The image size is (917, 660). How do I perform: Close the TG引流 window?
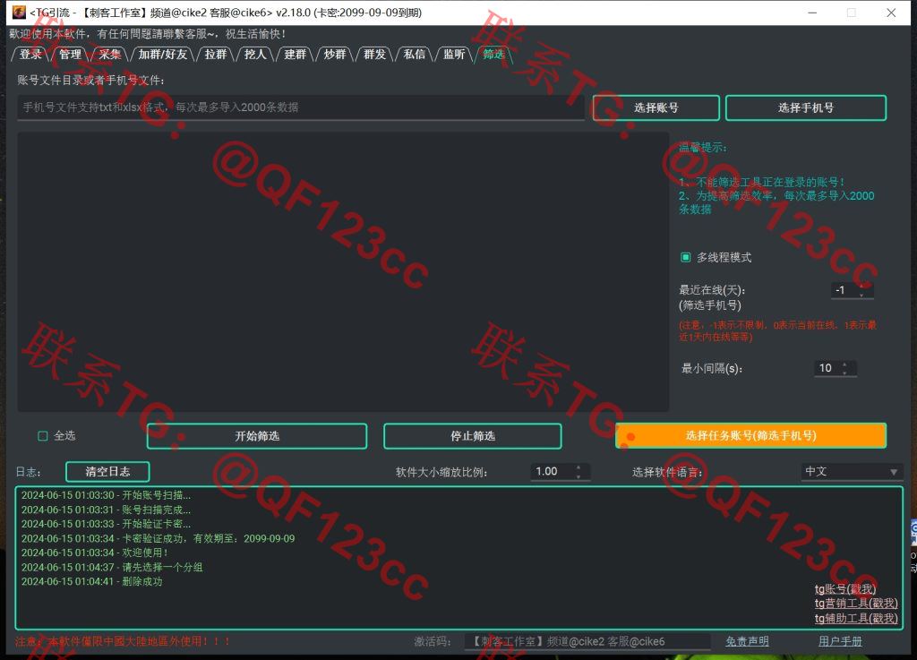891,13
